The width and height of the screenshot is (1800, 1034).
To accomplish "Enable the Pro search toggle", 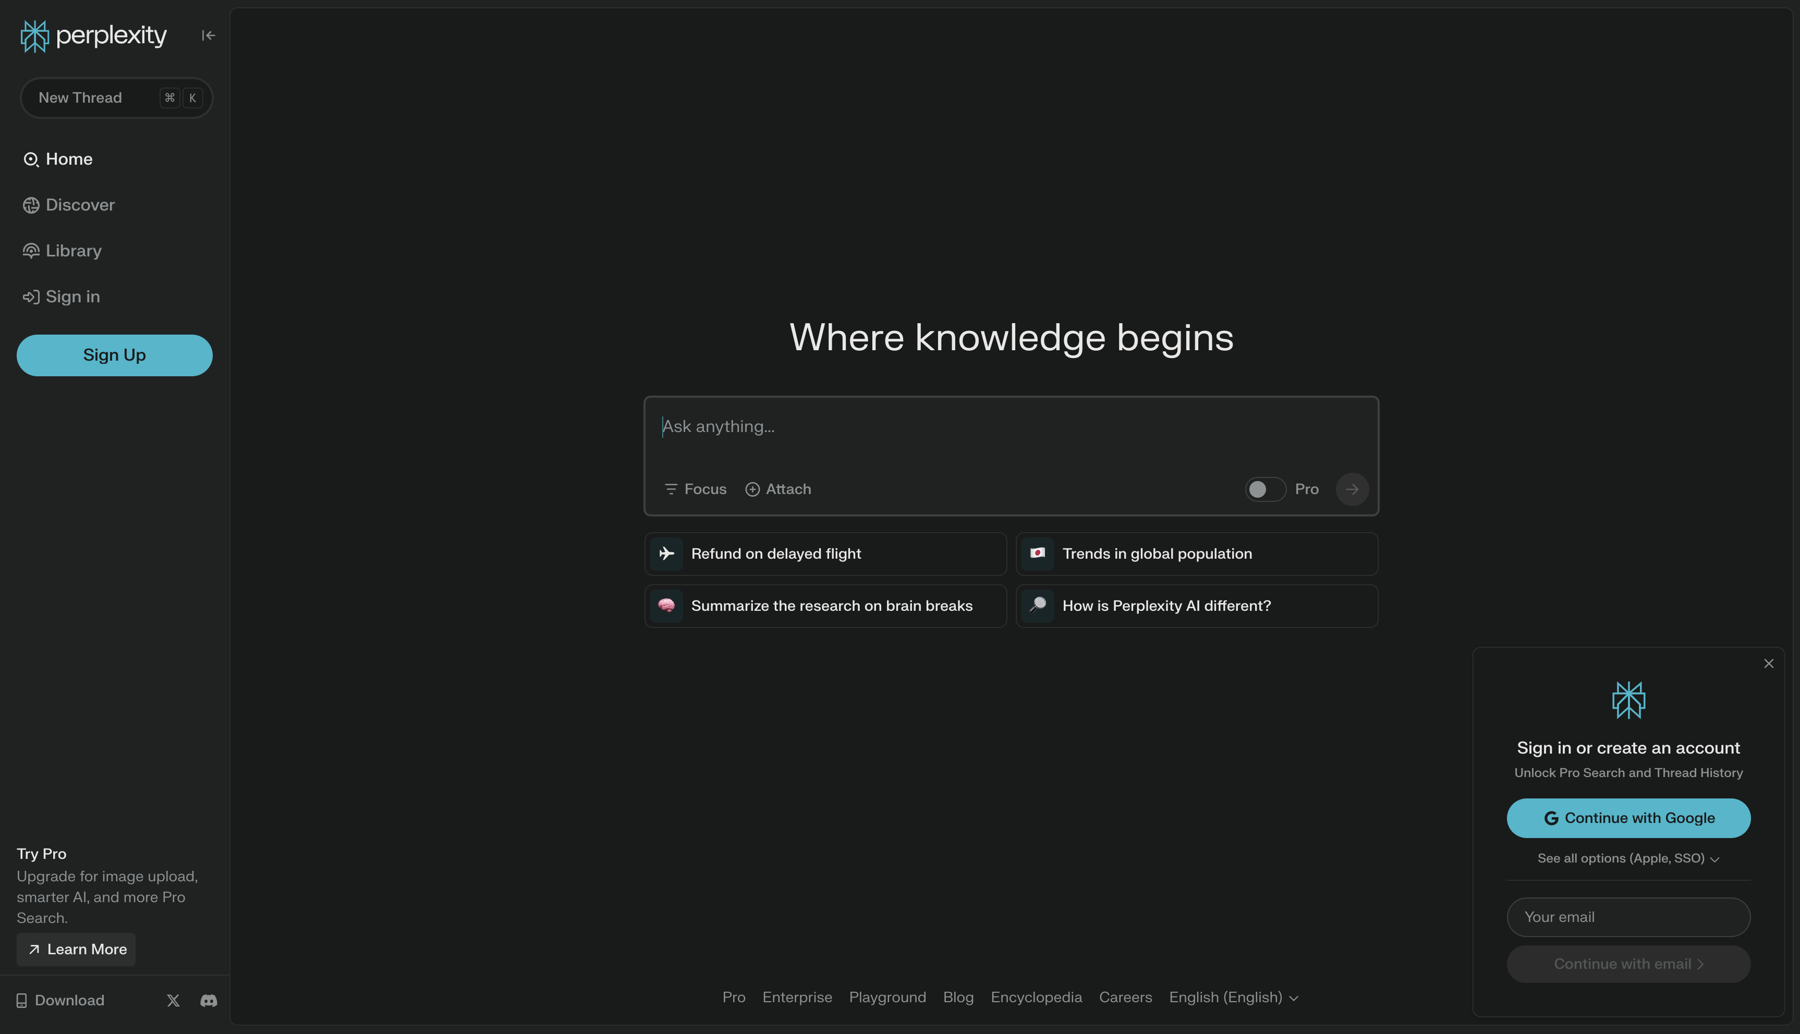I will tap(1265, 489).
